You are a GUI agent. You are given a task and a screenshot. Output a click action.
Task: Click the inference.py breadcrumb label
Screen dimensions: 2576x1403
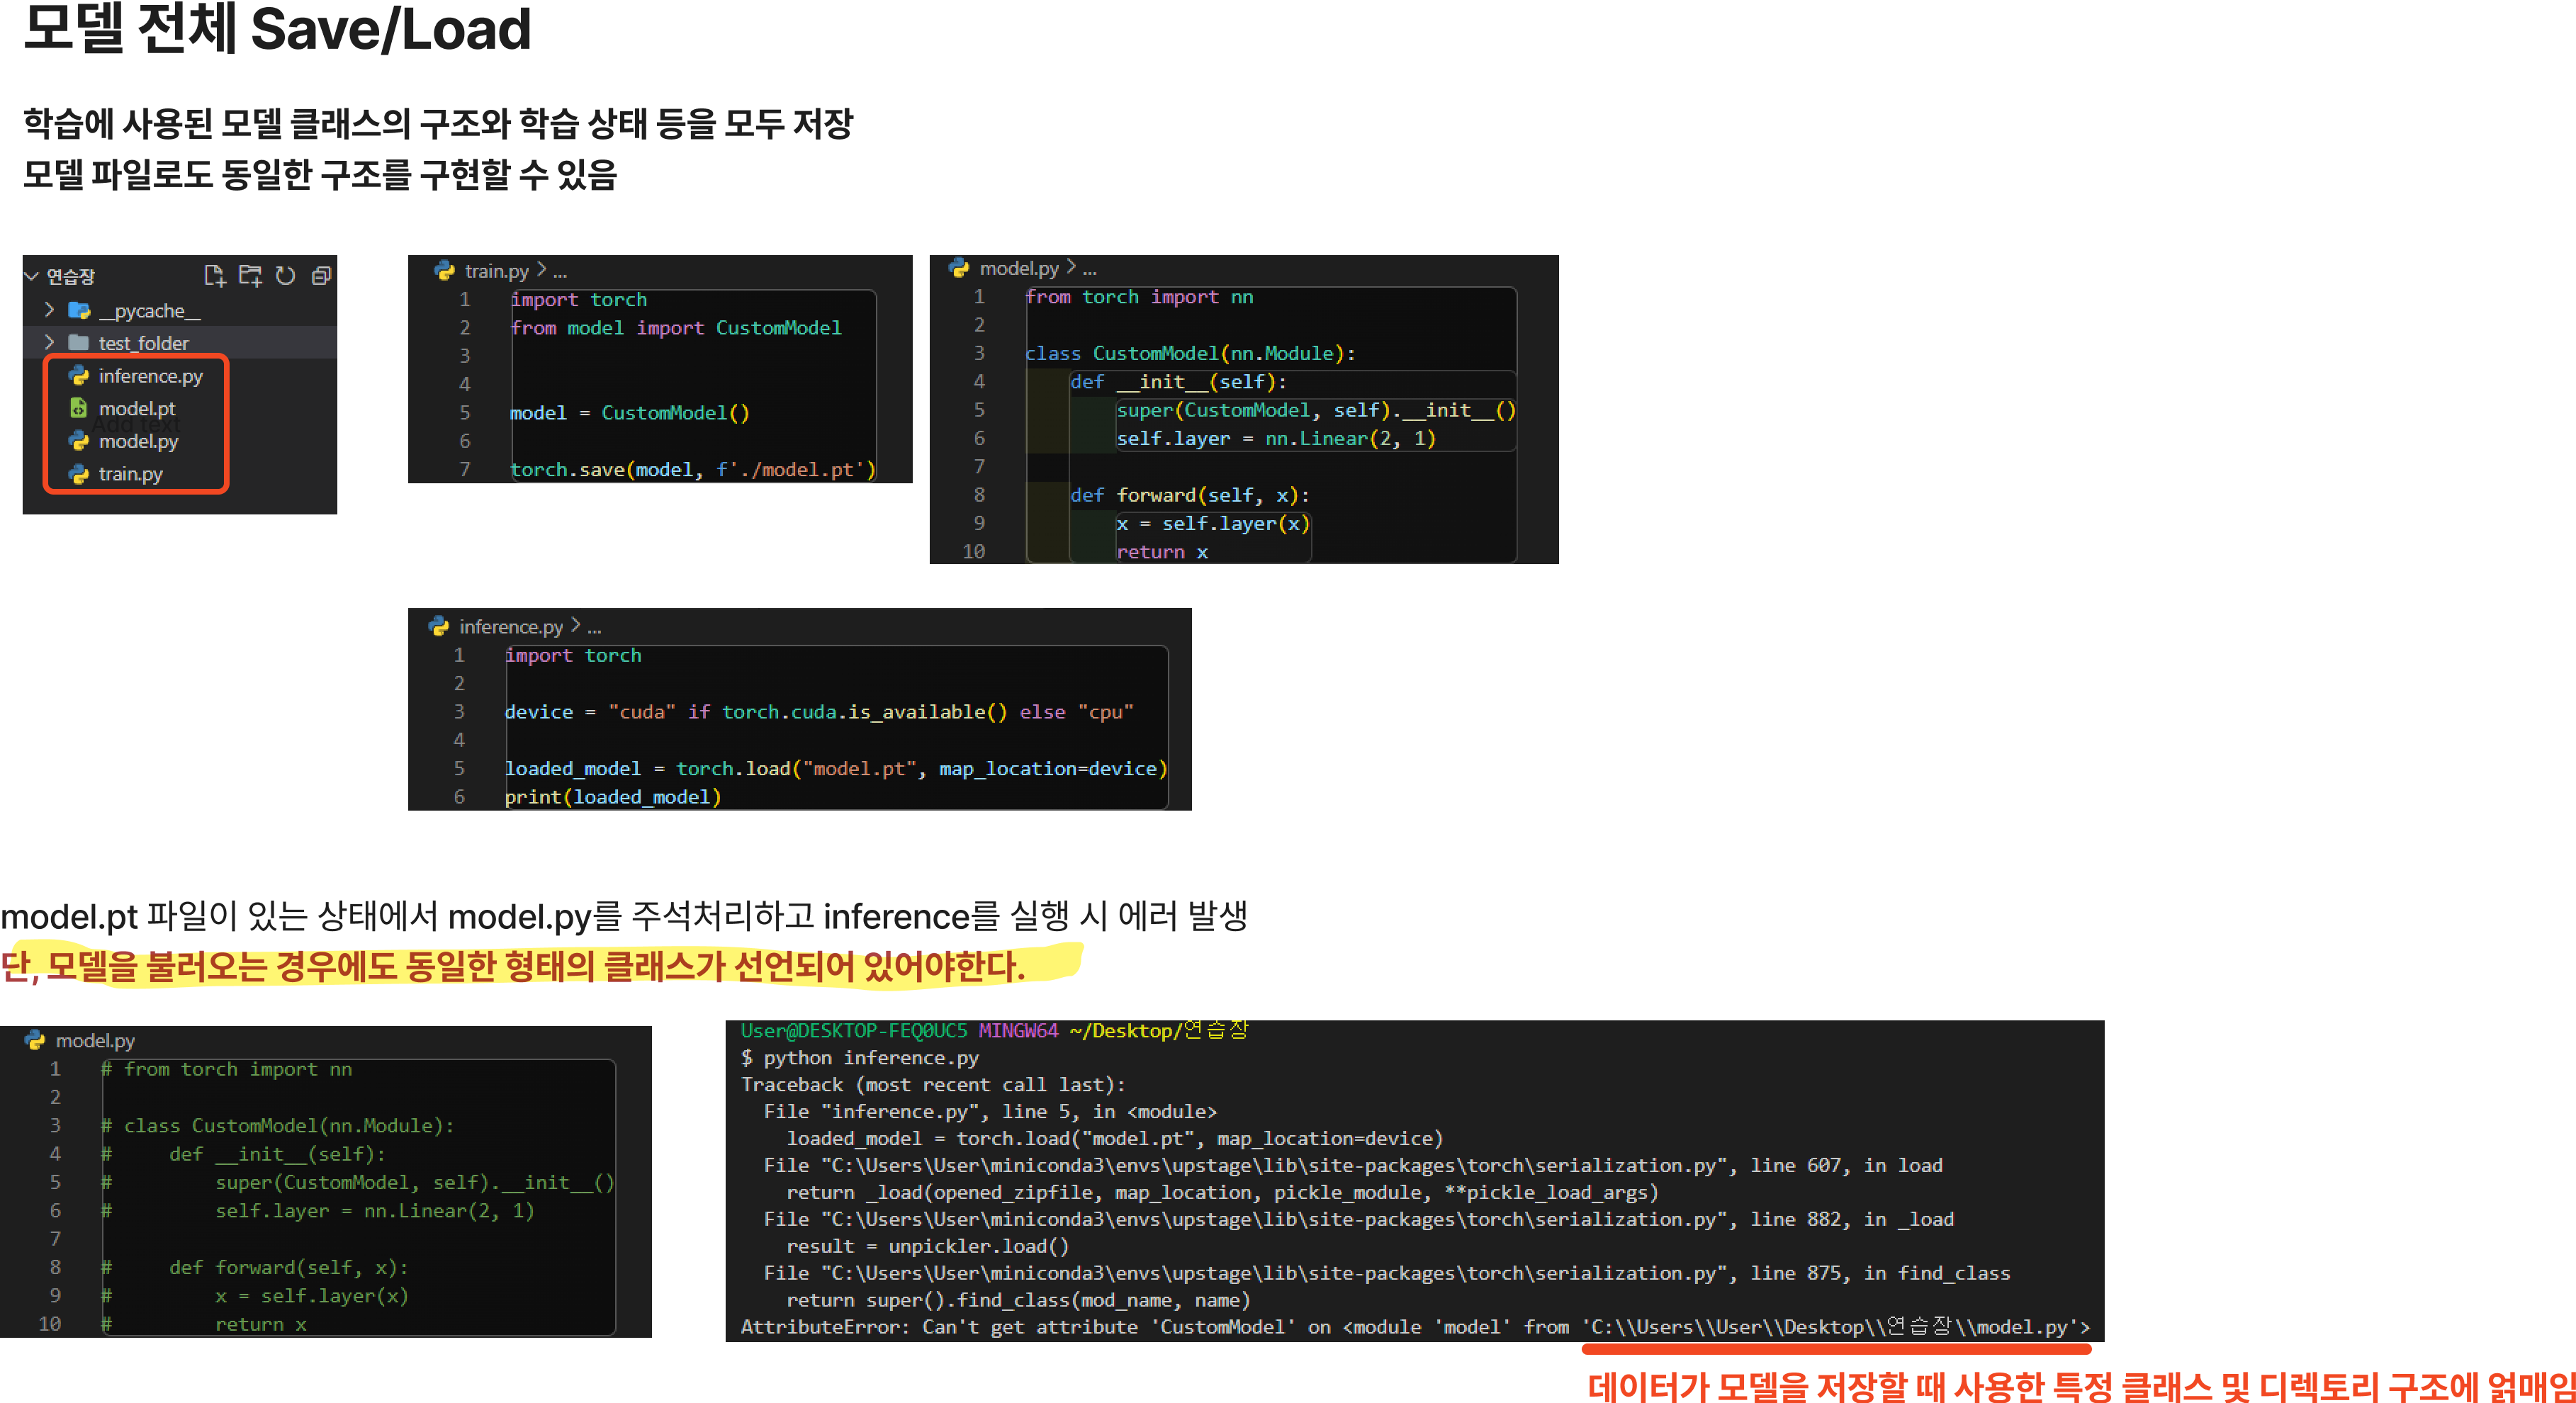(510, 627)
